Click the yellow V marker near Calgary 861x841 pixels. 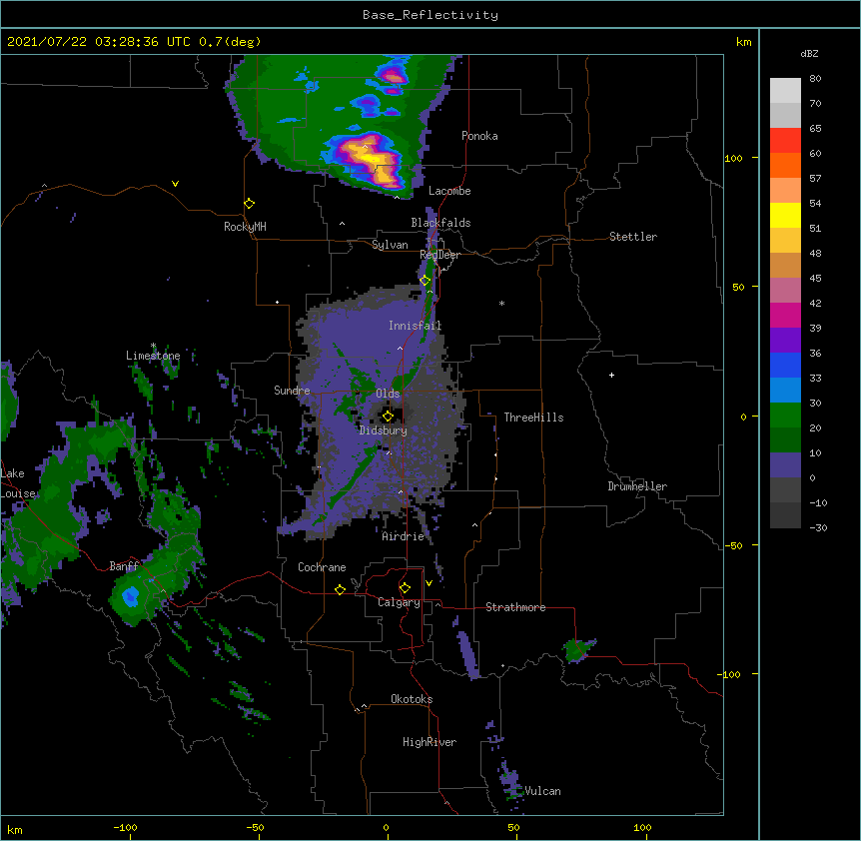[x=429, y=583]
